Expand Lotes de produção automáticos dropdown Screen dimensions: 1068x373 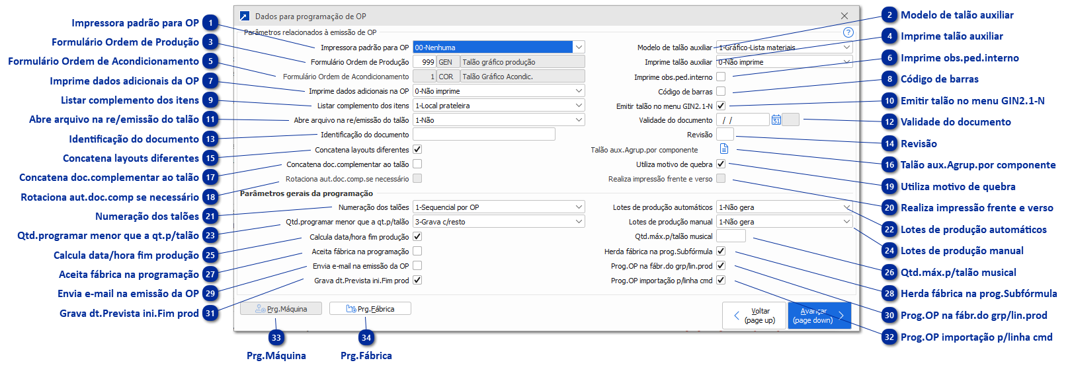(846, 207)
